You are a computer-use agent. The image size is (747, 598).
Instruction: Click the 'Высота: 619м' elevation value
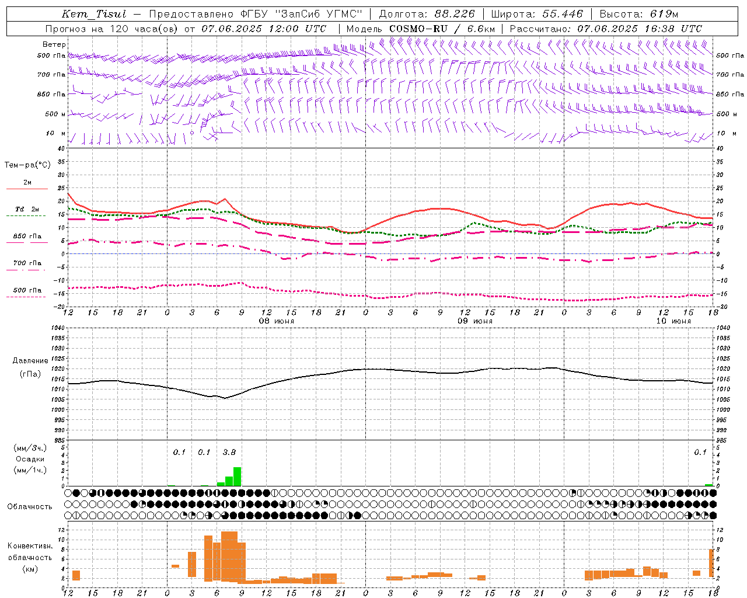[x=639, y=14]
